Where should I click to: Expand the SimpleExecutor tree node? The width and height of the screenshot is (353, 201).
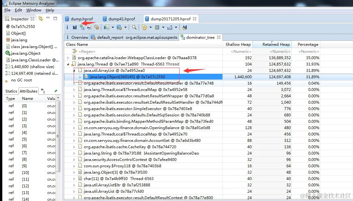coord(74,109)
